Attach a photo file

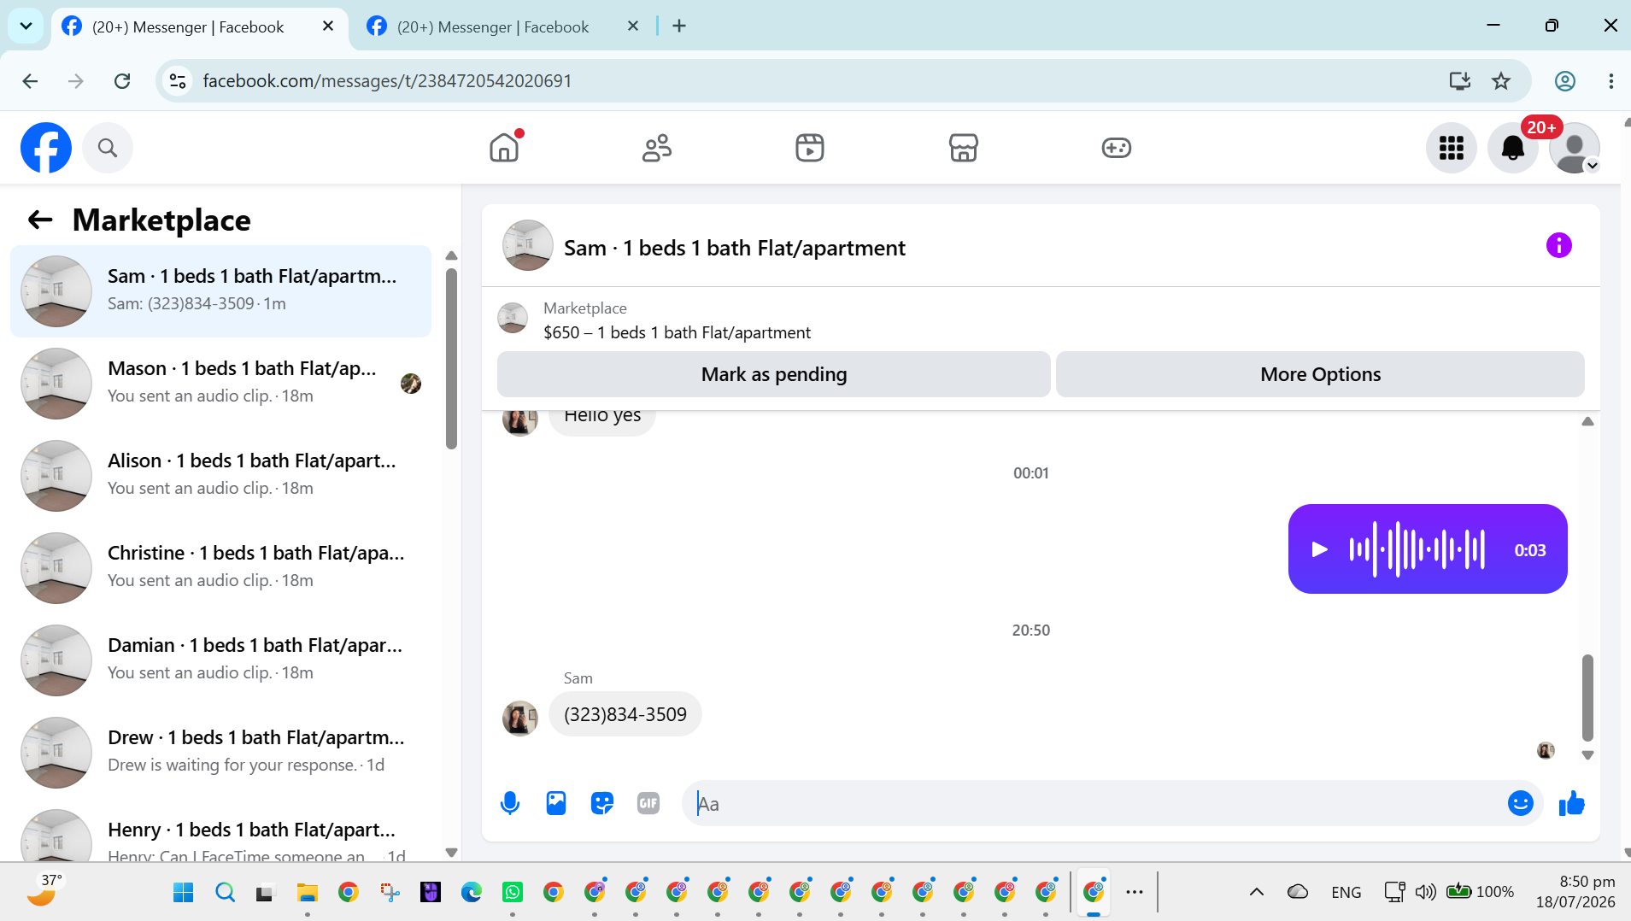(556, 803)
